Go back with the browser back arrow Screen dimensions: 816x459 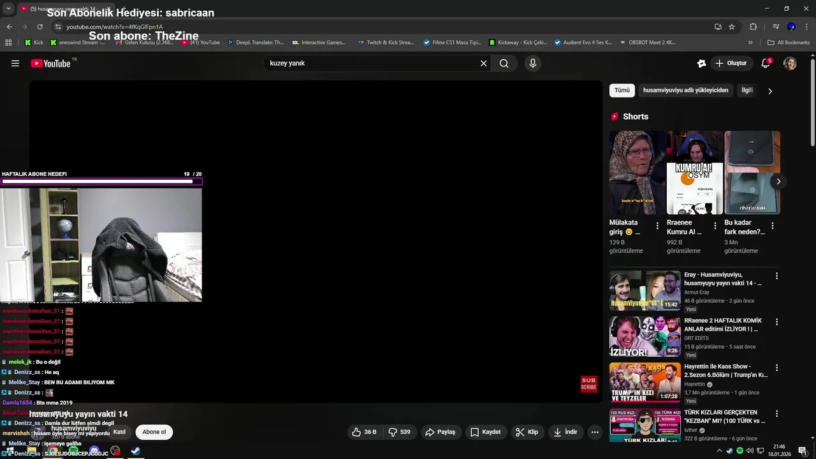coord(9,27)
